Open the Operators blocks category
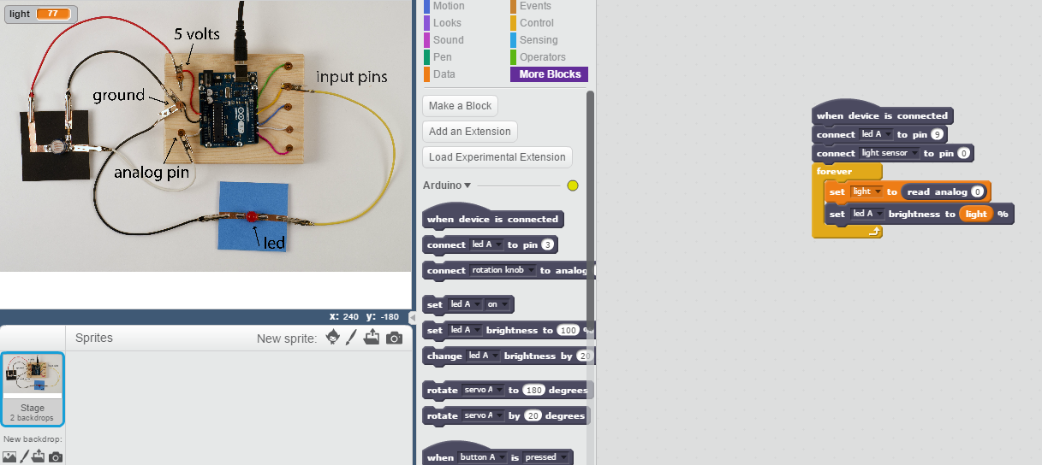This screenshot has width=1042, height=465. tap(543, 57)
